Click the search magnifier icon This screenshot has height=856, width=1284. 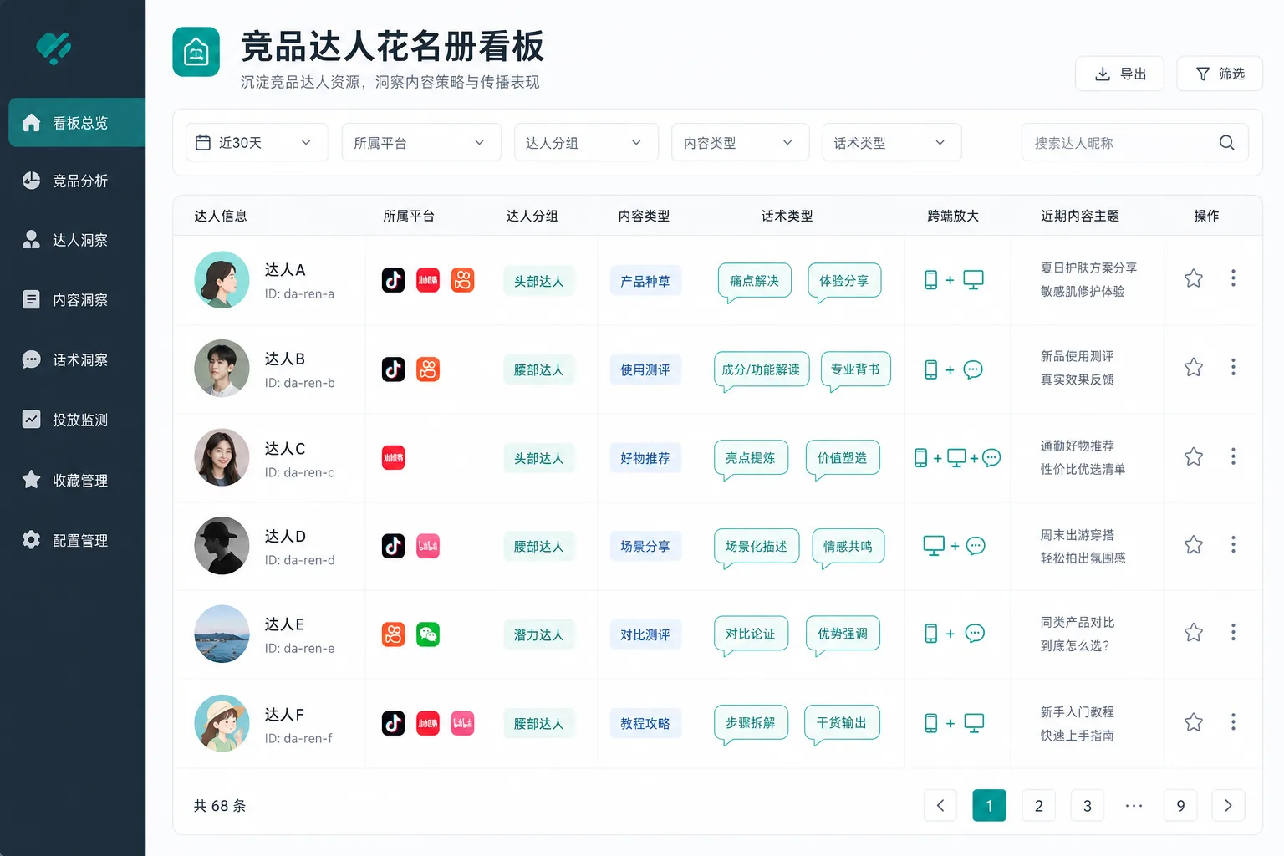coord(1226,143)
